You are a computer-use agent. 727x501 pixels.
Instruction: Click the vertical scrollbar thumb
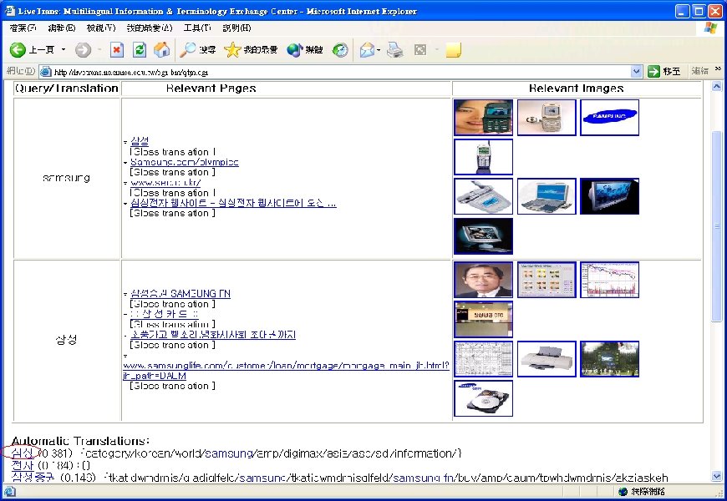click(716, 225)
